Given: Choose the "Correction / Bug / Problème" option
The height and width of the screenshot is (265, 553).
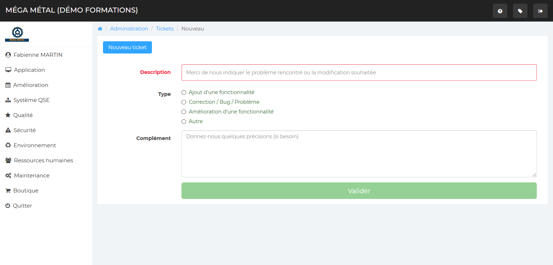Looking at the screenshot, I should [184, 102].
